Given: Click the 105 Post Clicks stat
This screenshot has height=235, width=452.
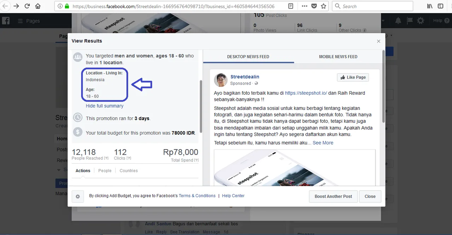Looking at the screenshot, I should [270, 15].
